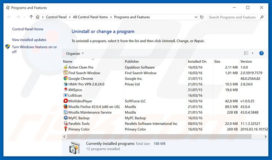This screenshot has width=272, height=160.
Task: Click the Control Panel icon in address bar
Action: point(38,17)
